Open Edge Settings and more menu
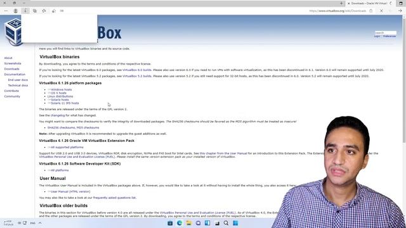This screenshot has height=228, width=406. tap(6, 11)
